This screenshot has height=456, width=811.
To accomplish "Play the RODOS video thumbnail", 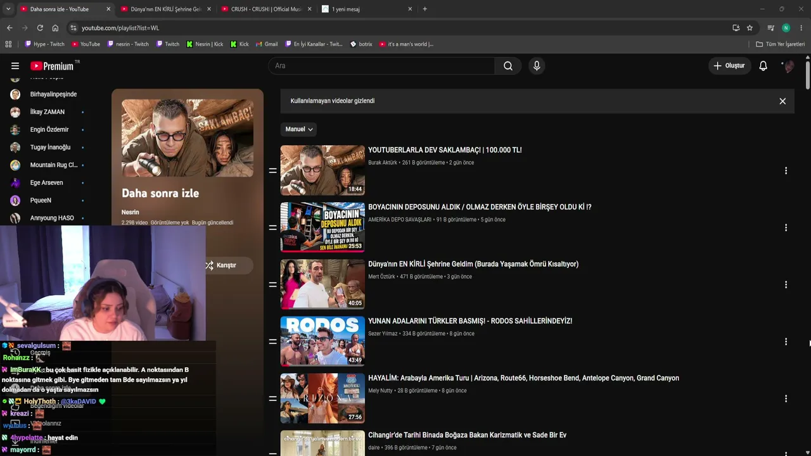I will tap(322, 341).
